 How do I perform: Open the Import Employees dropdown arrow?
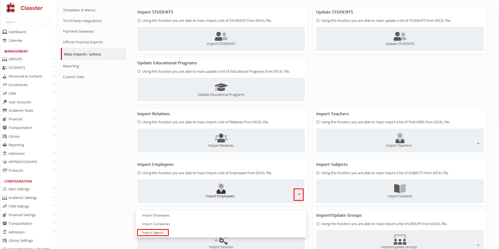click(299, 194)
